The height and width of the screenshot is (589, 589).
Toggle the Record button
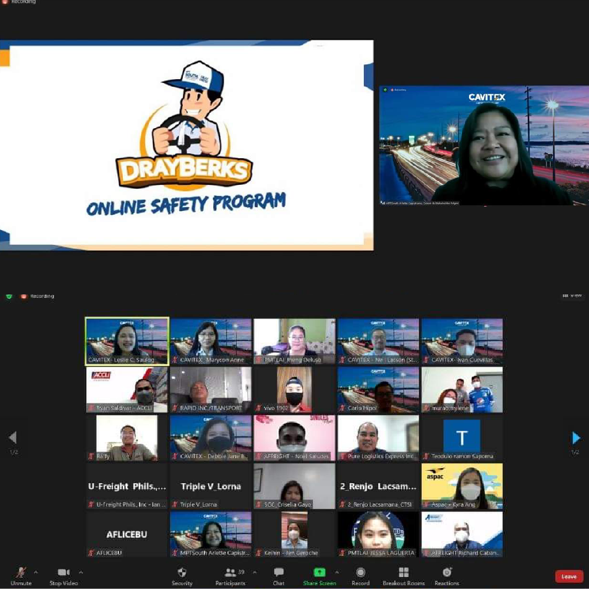click(x=360, y=573)
